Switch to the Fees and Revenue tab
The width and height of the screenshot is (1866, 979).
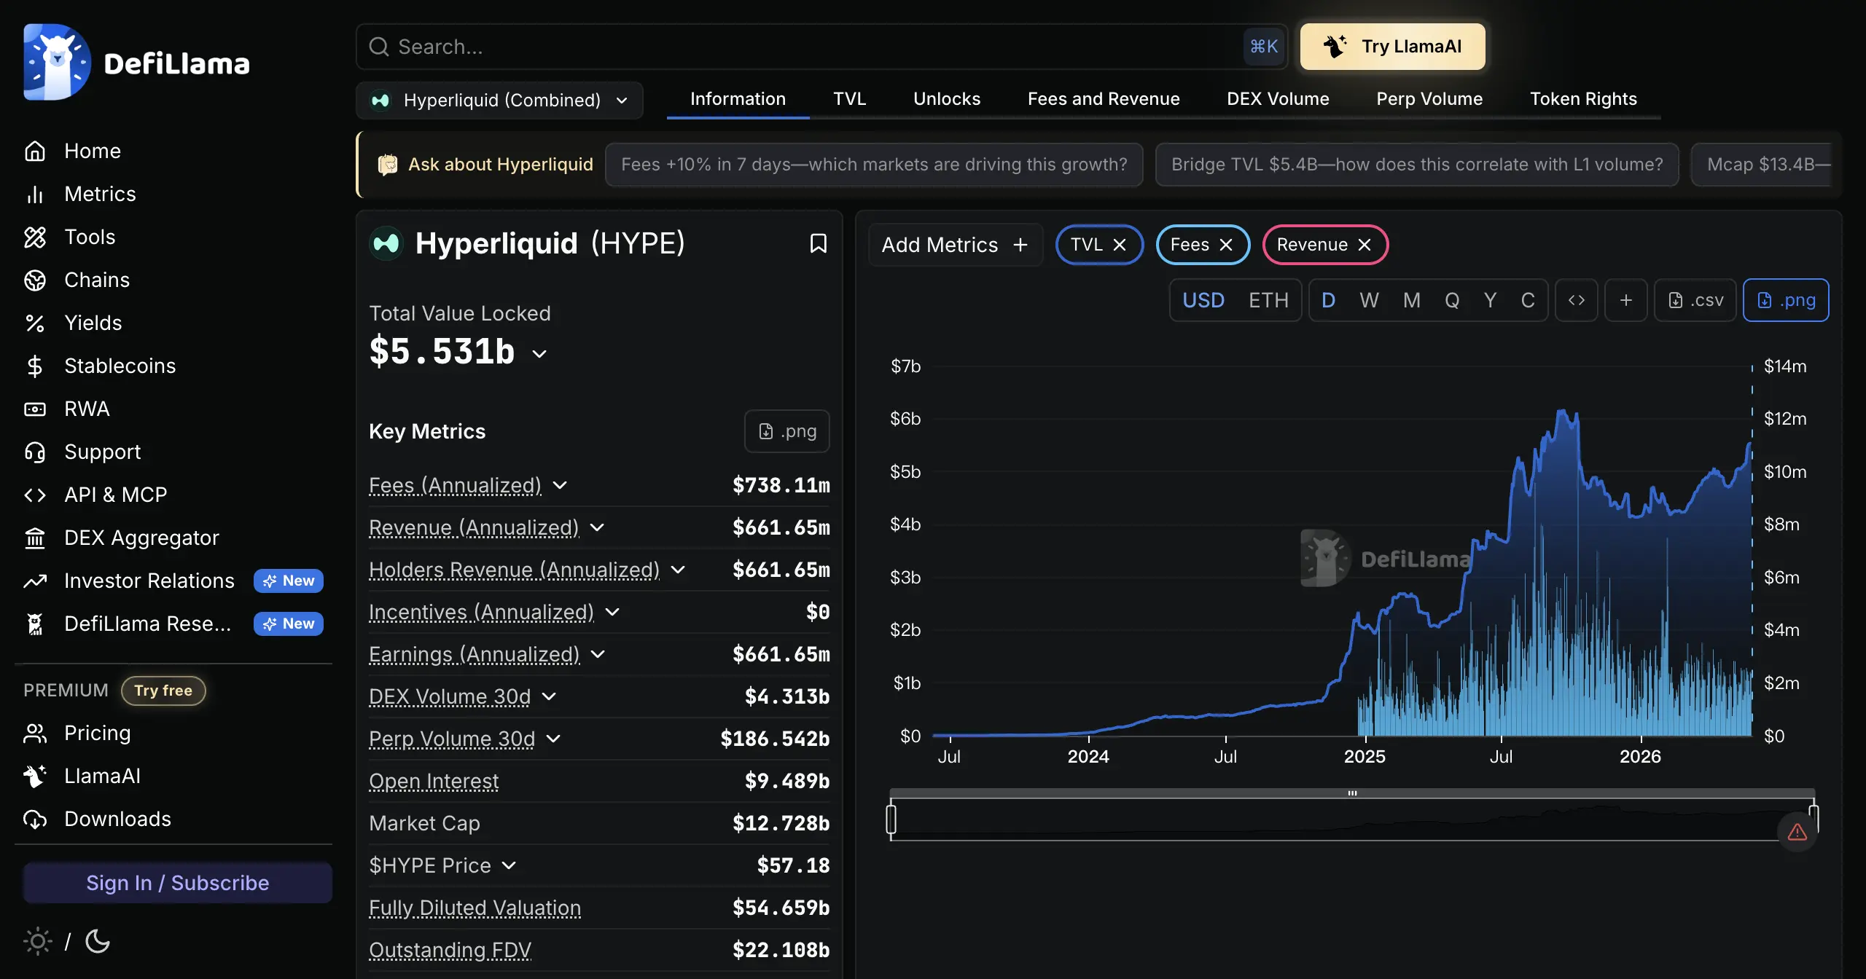[1104, 99]
